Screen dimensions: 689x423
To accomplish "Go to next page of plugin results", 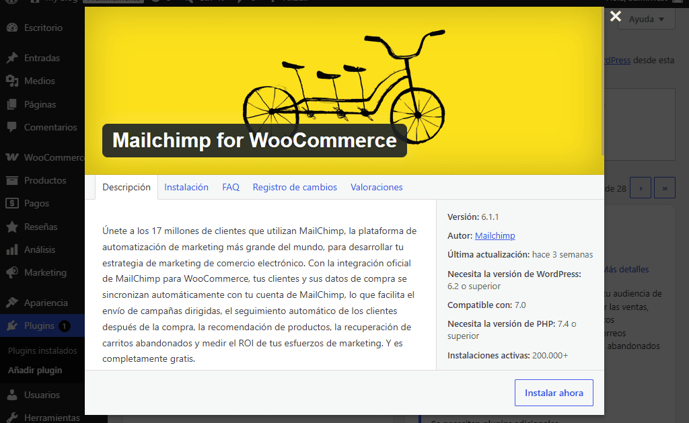I will coord(641,188).
